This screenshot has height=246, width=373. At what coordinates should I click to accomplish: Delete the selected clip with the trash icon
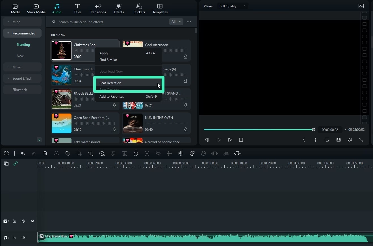(x=45, y=153)
